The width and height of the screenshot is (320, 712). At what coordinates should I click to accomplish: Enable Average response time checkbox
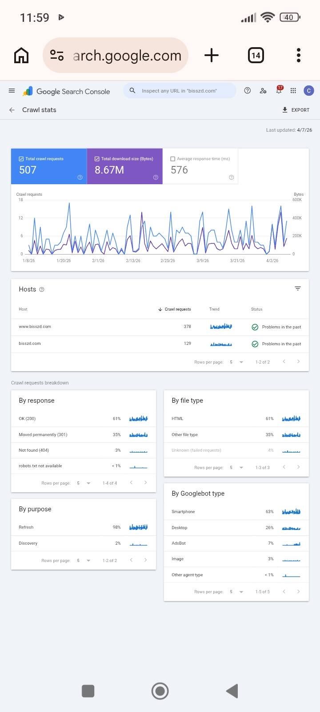click(x=173, y=159)
